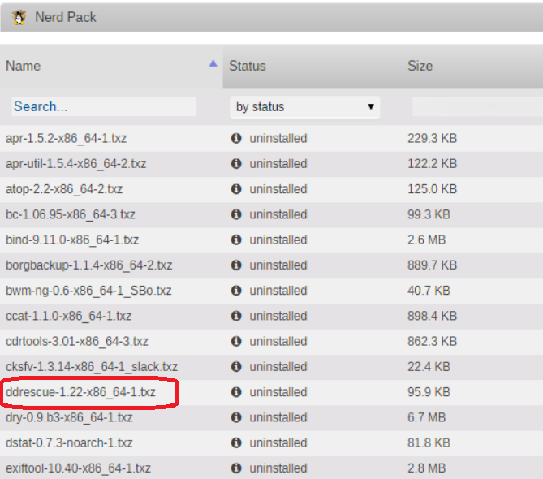Click info icon for exiftool-10.40 package
Screen dimensions: 543x479
236,468
